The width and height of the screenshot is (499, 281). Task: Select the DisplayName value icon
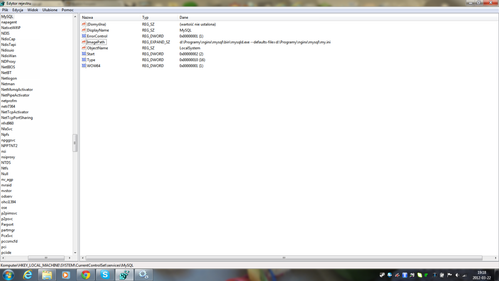pyautogui.click(x=84, y=30)
